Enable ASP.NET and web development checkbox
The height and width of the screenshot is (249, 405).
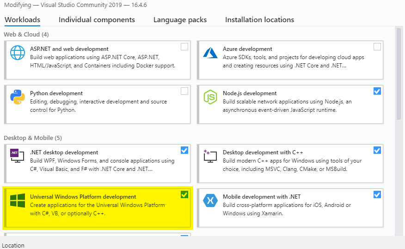(184, 47)
